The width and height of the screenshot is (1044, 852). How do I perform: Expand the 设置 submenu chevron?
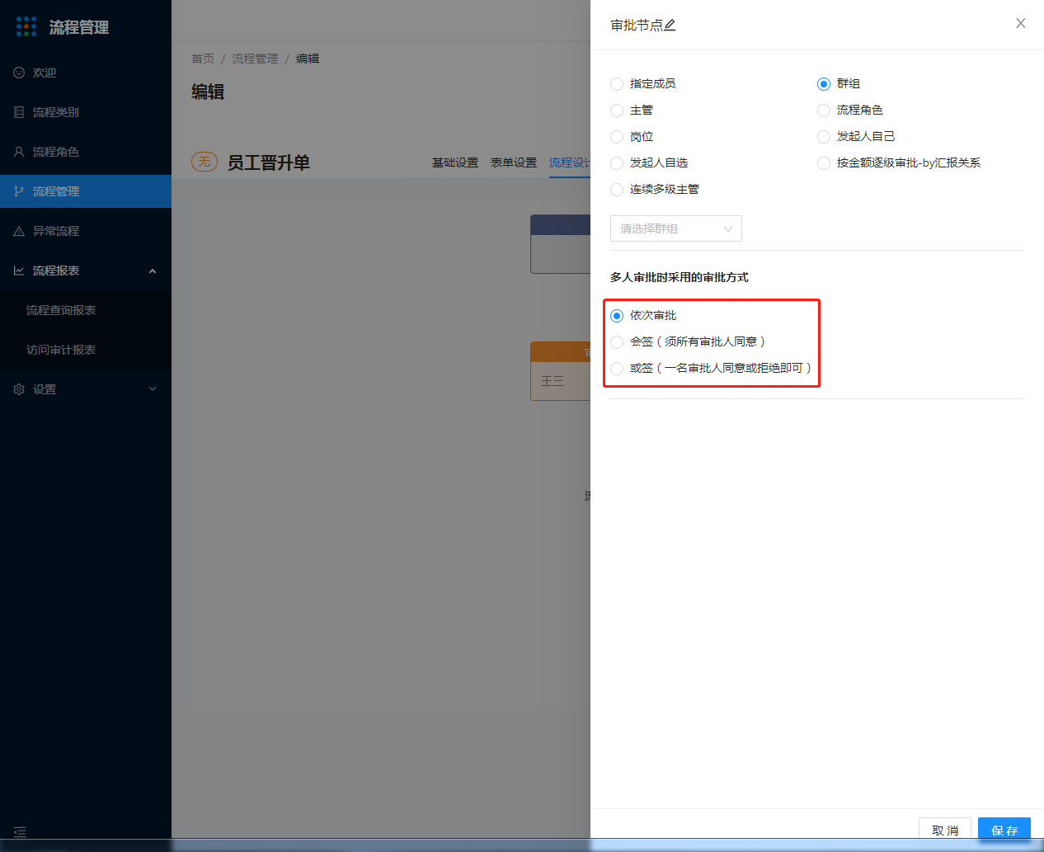coord(153,389)
